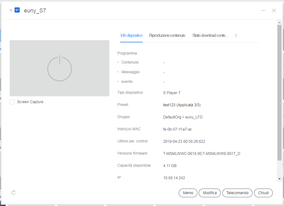This screenshot has width=284, height=206.
Task: Close the dialog using the X icon
Action: click(274, 10)
